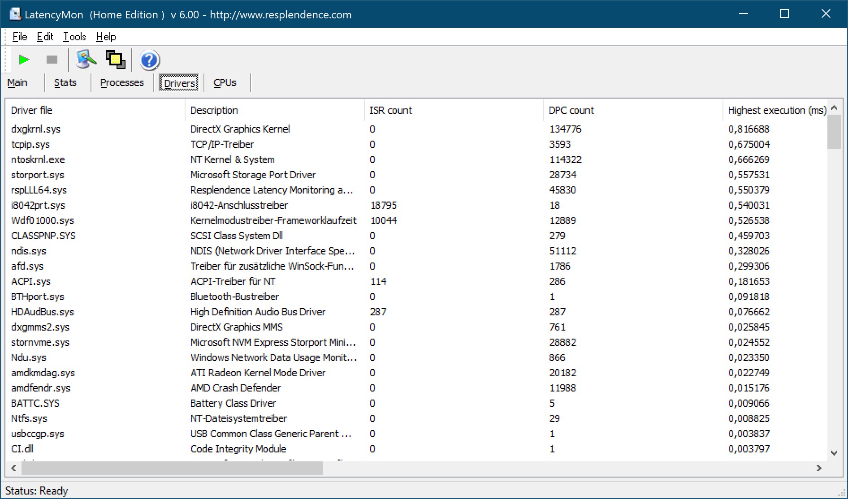This screenshot has width=848, height=499.
Task: Switch to the CPUs tab
Action: 225,83
